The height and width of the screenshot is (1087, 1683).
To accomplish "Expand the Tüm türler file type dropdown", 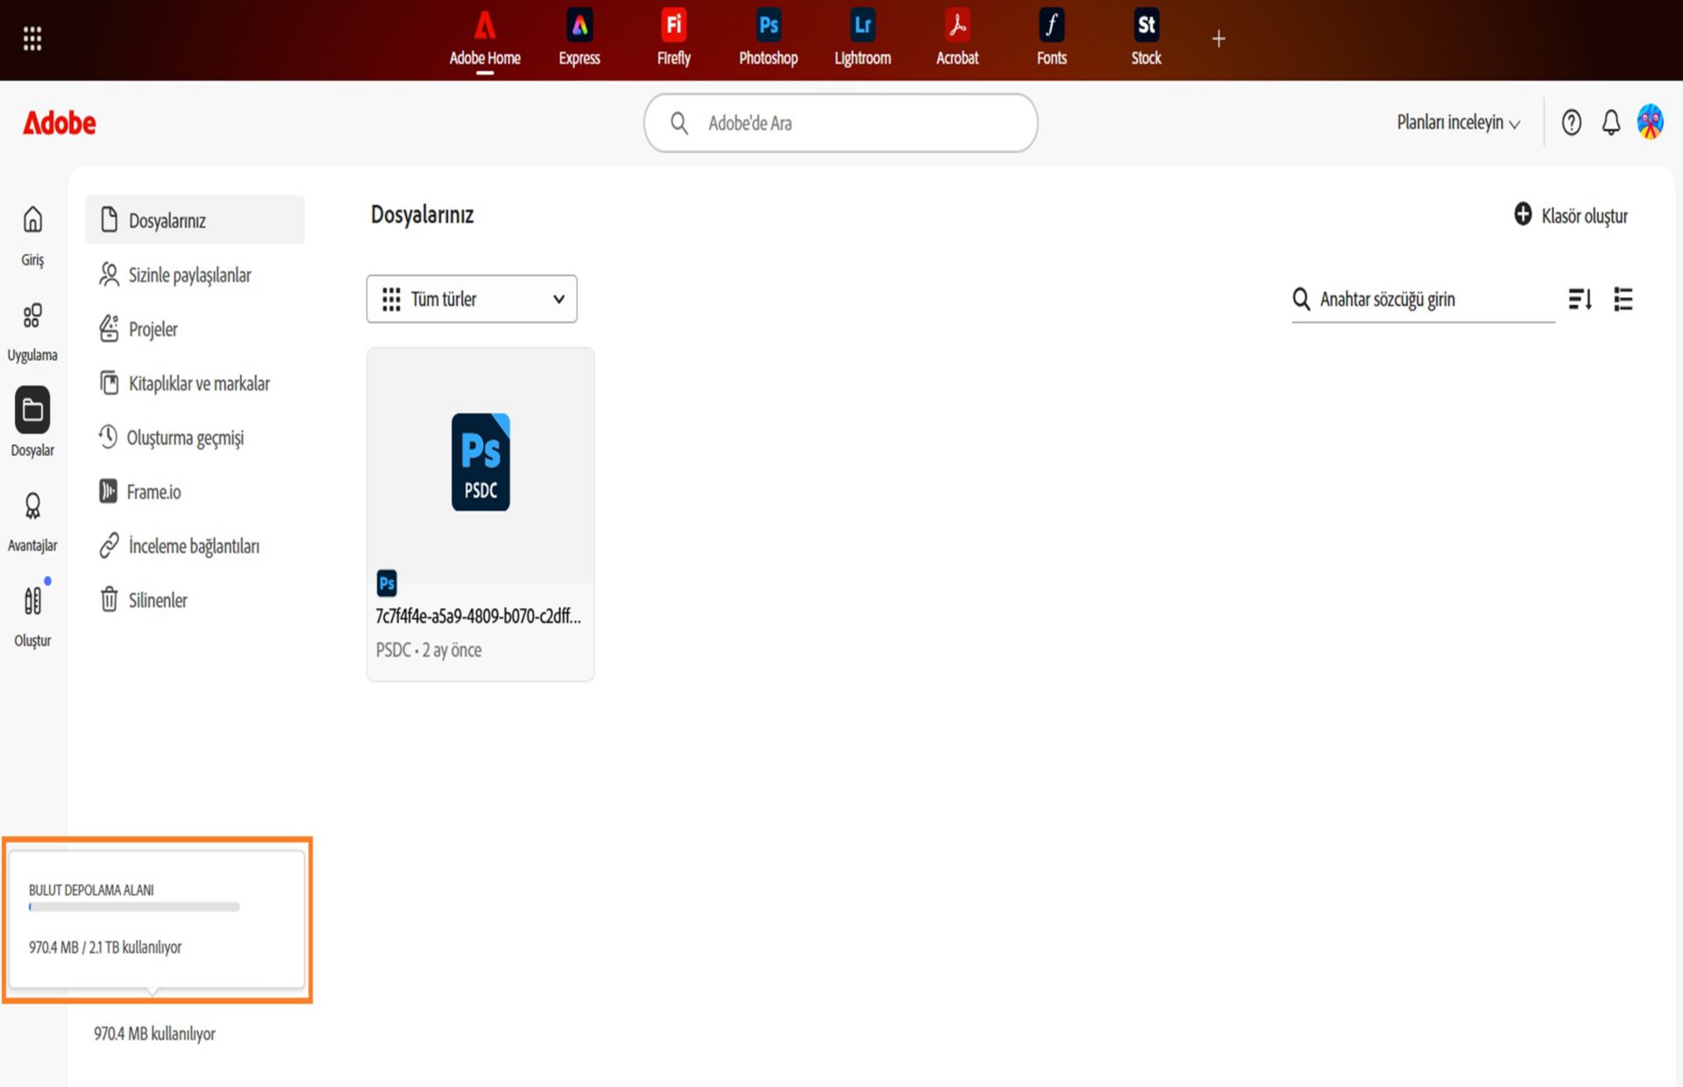I will tap(472, 299).
